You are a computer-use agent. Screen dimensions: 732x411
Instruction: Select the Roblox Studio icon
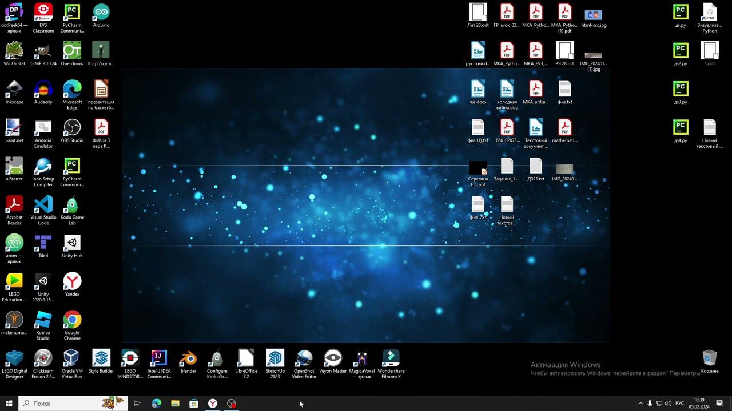[x=43, y=325]
